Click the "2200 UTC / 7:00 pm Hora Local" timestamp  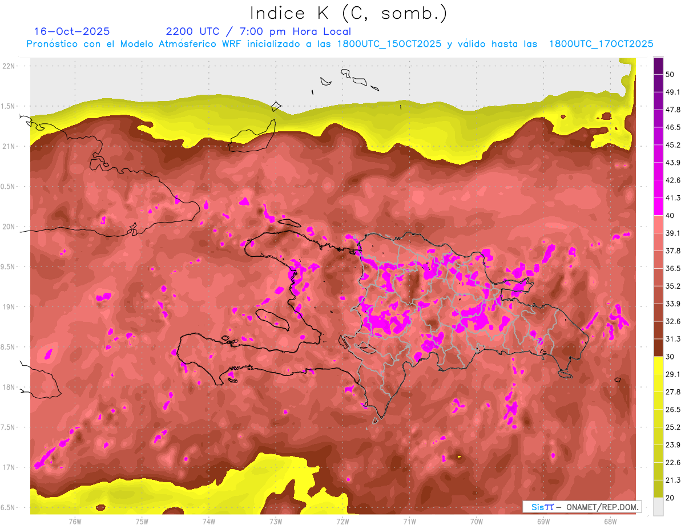coord(258,31)
